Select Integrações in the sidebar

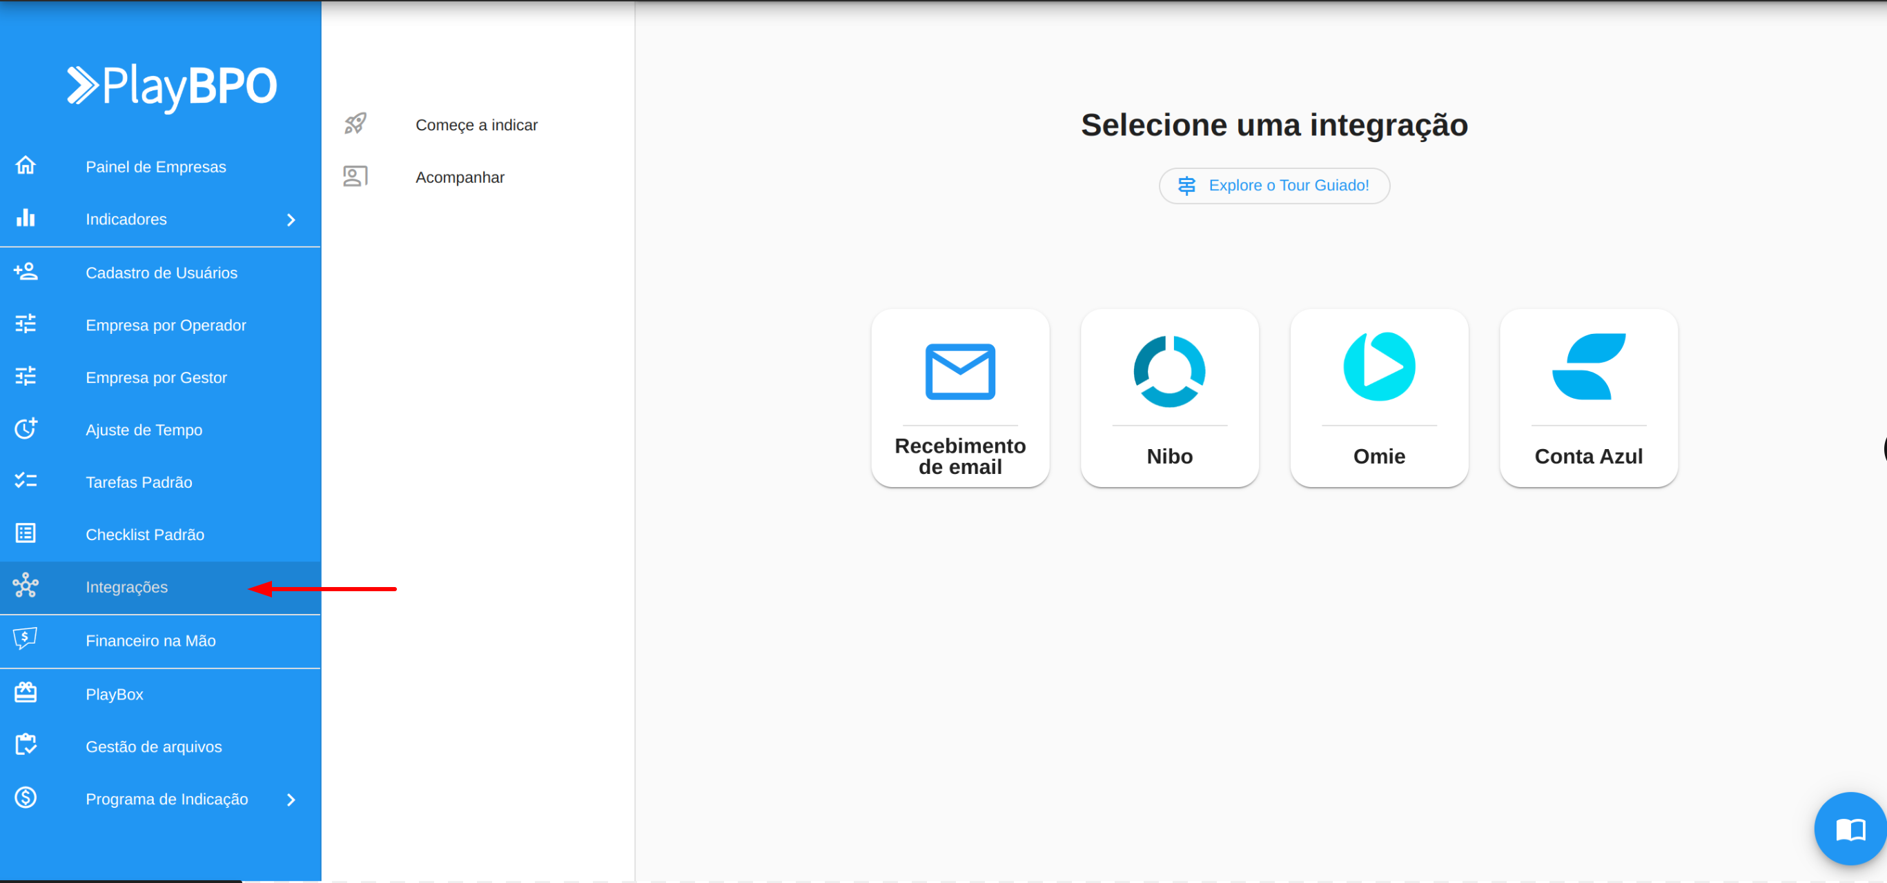point(160,587)
